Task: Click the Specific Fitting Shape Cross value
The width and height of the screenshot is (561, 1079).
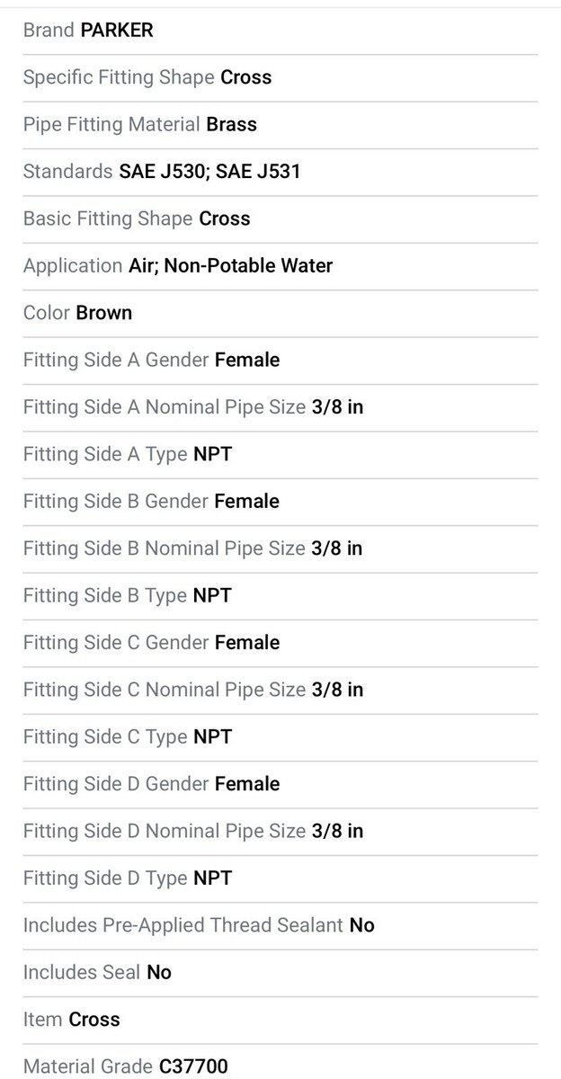Action: point(245,77)
